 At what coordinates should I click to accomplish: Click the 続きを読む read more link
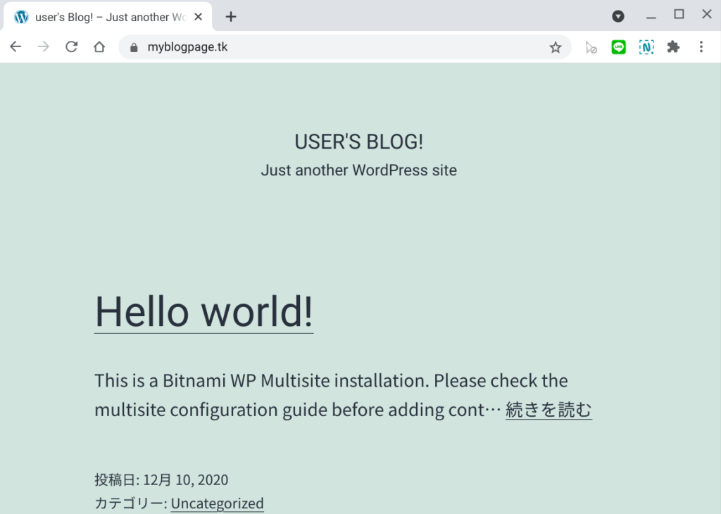[548, 410]
